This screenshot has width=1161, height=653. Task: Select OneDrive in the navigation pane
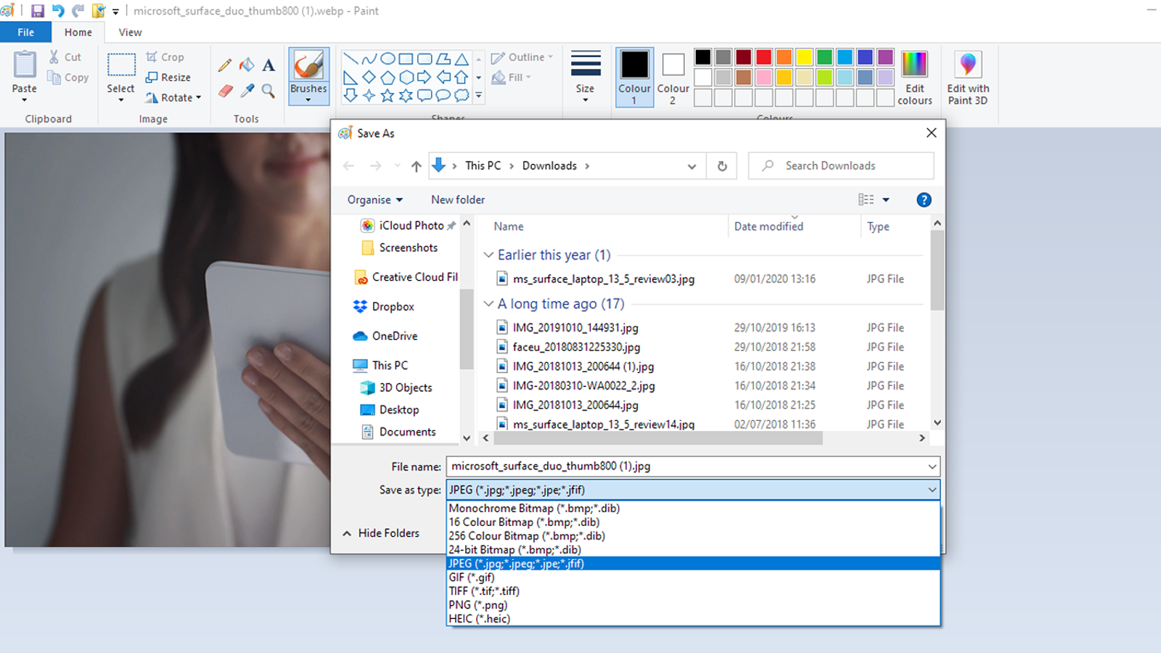(385, 336)
